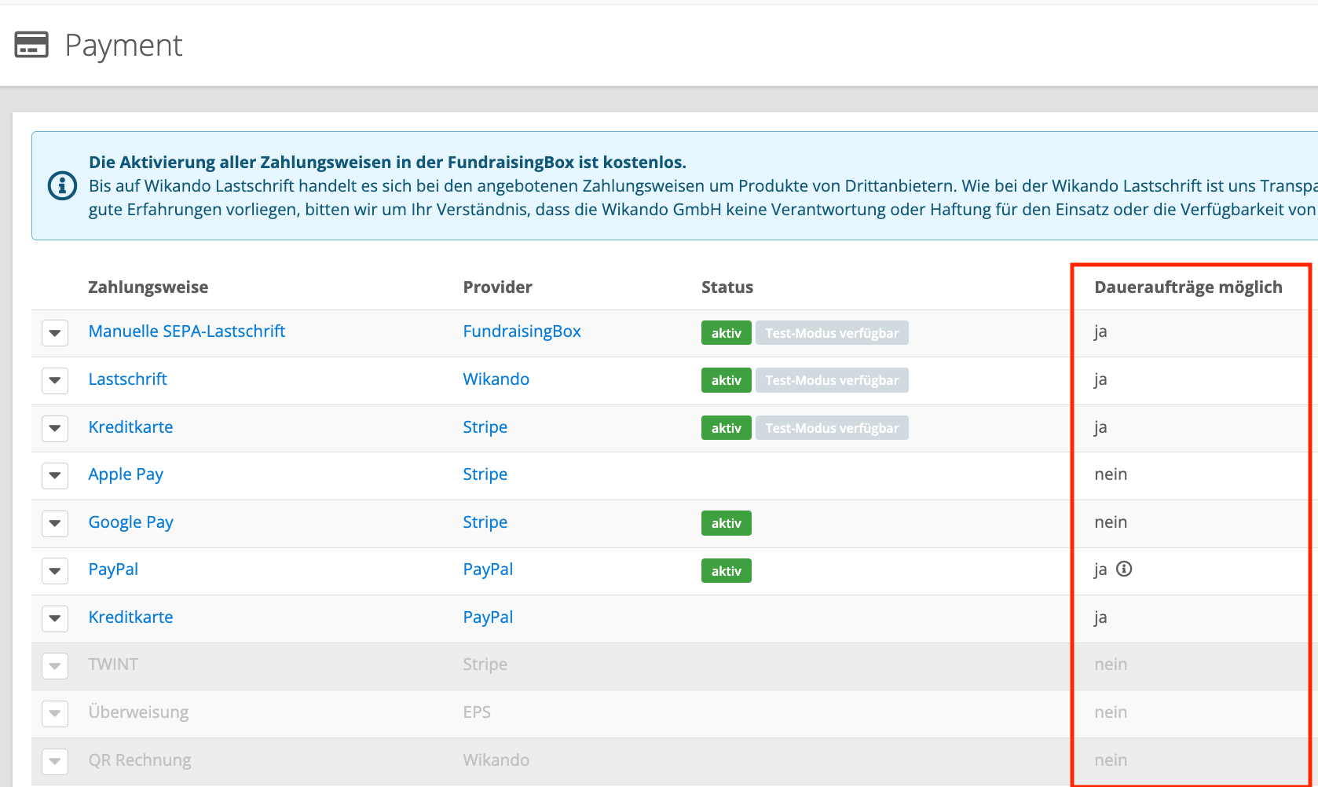
Task: Open the Apple Pay link
Action: click(x=126, y=474)
